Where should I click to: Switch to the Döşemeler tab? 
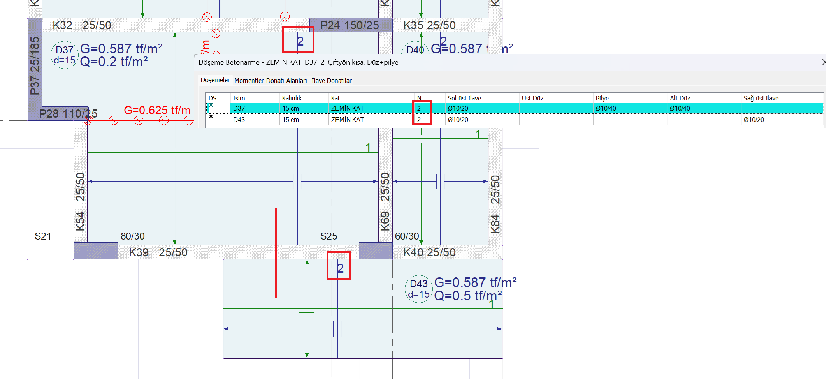215,80
